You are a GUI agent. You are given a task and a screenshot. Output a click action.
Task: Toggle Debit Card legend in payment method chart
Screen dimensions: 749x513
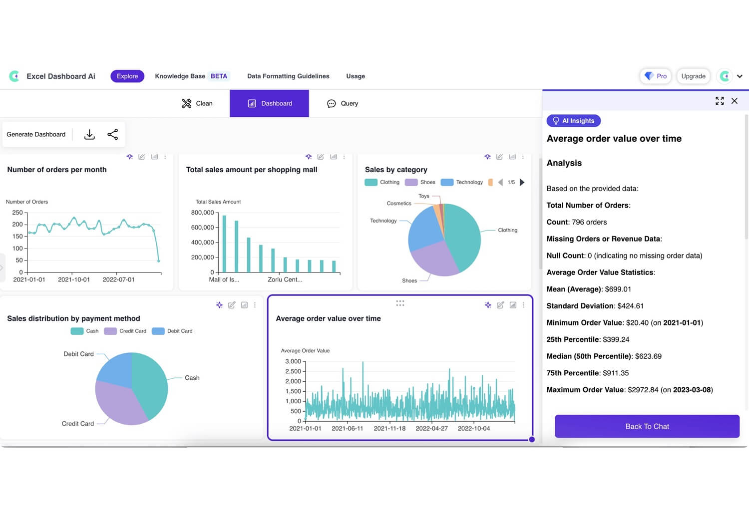172,331
